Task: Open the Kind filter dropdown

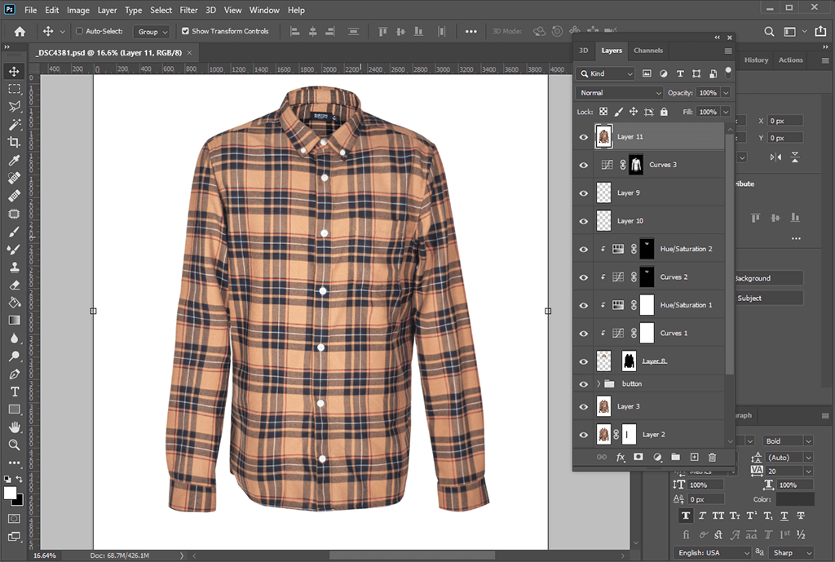Action: [x=606, y=73]
